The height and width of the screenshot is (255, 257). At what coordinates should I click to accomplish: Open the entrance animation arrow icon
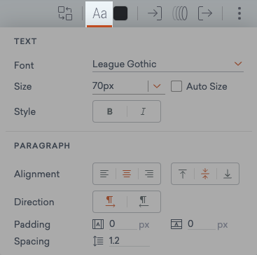pos(155,13)
